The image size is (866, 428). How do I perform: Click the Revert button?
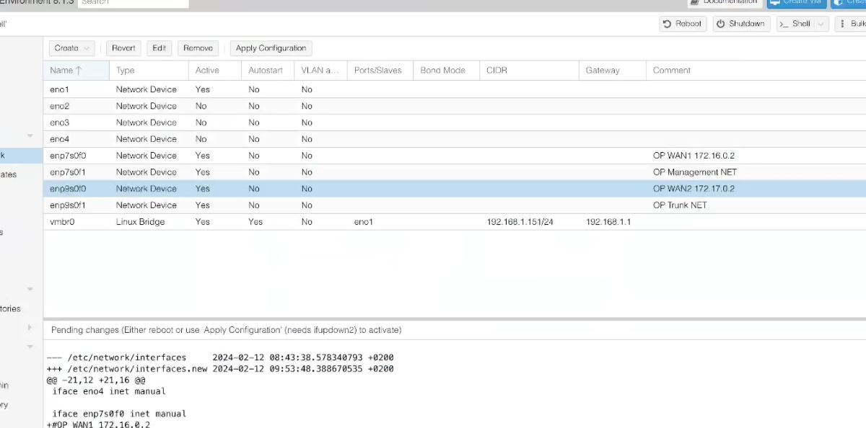123,48
